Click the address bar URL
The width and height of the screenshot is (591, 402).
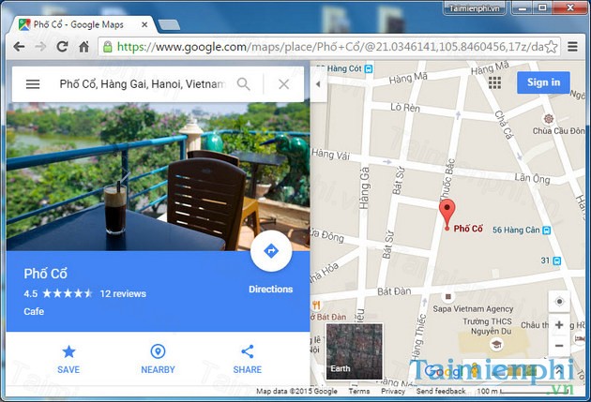tap(330, 47)
